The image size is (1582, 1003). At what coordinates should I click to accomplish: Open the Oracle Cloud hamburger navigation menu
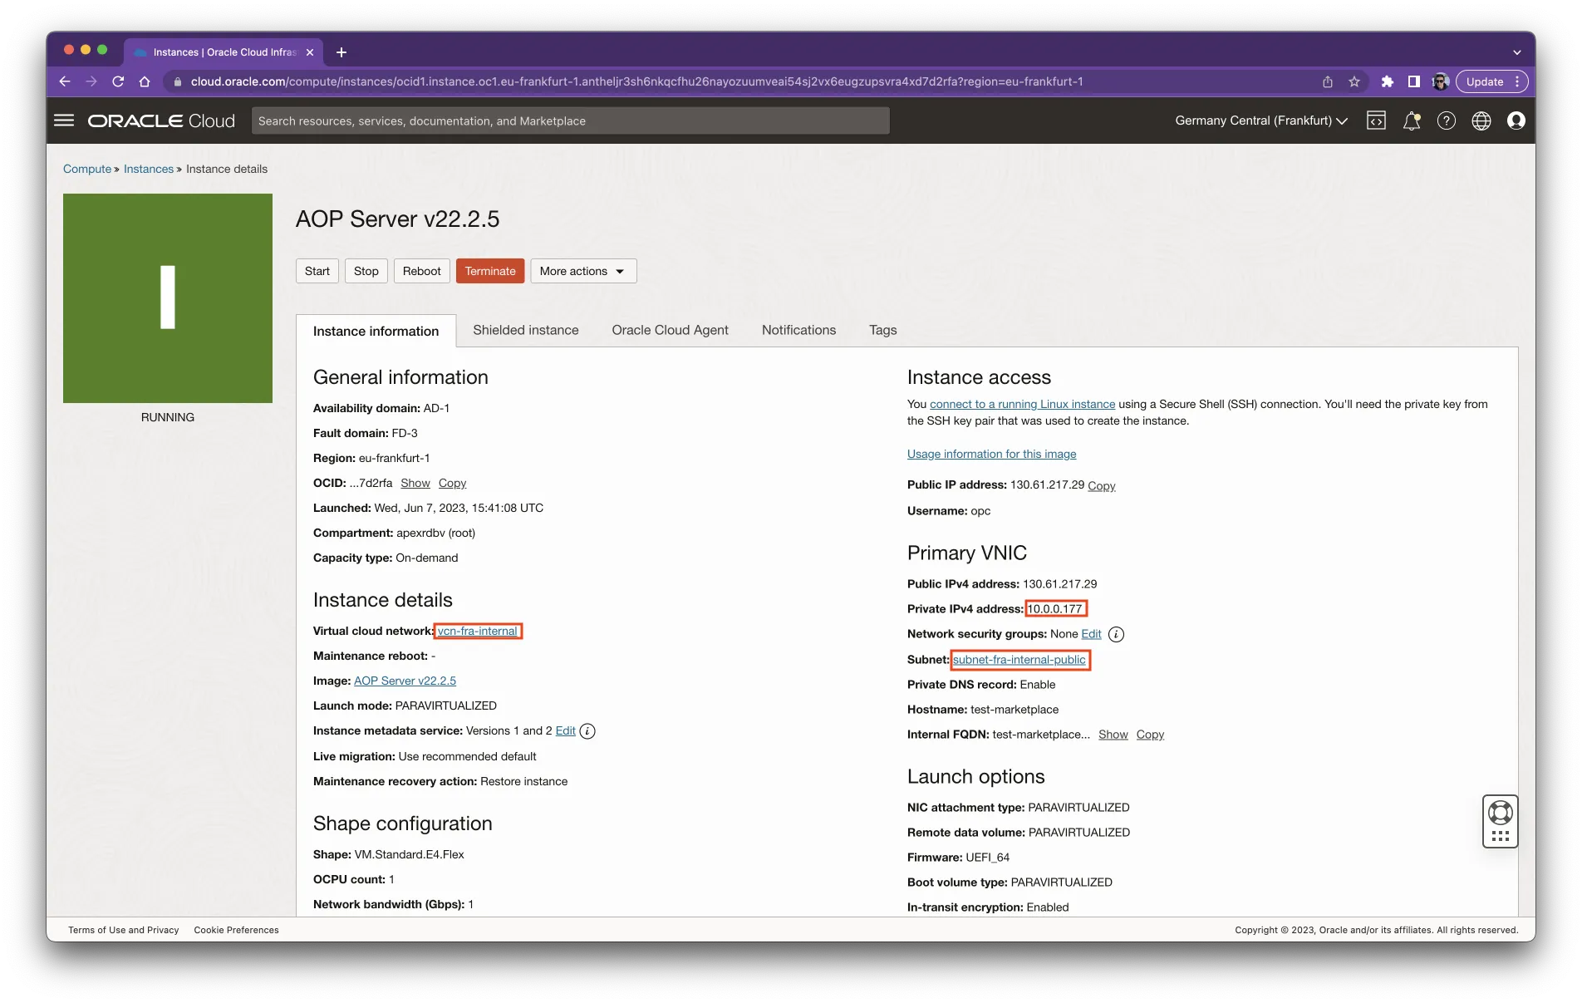click(64, 120)
